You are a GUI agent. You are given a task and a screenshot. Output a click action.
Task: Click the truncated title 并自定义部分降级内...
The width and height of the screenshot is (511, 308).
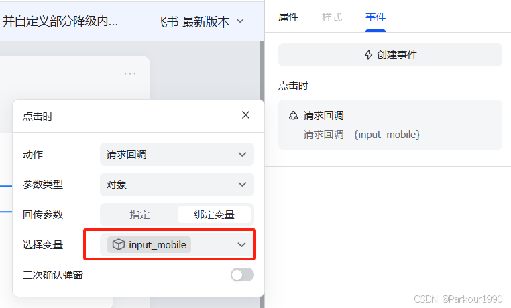click(x=60, y=21)
